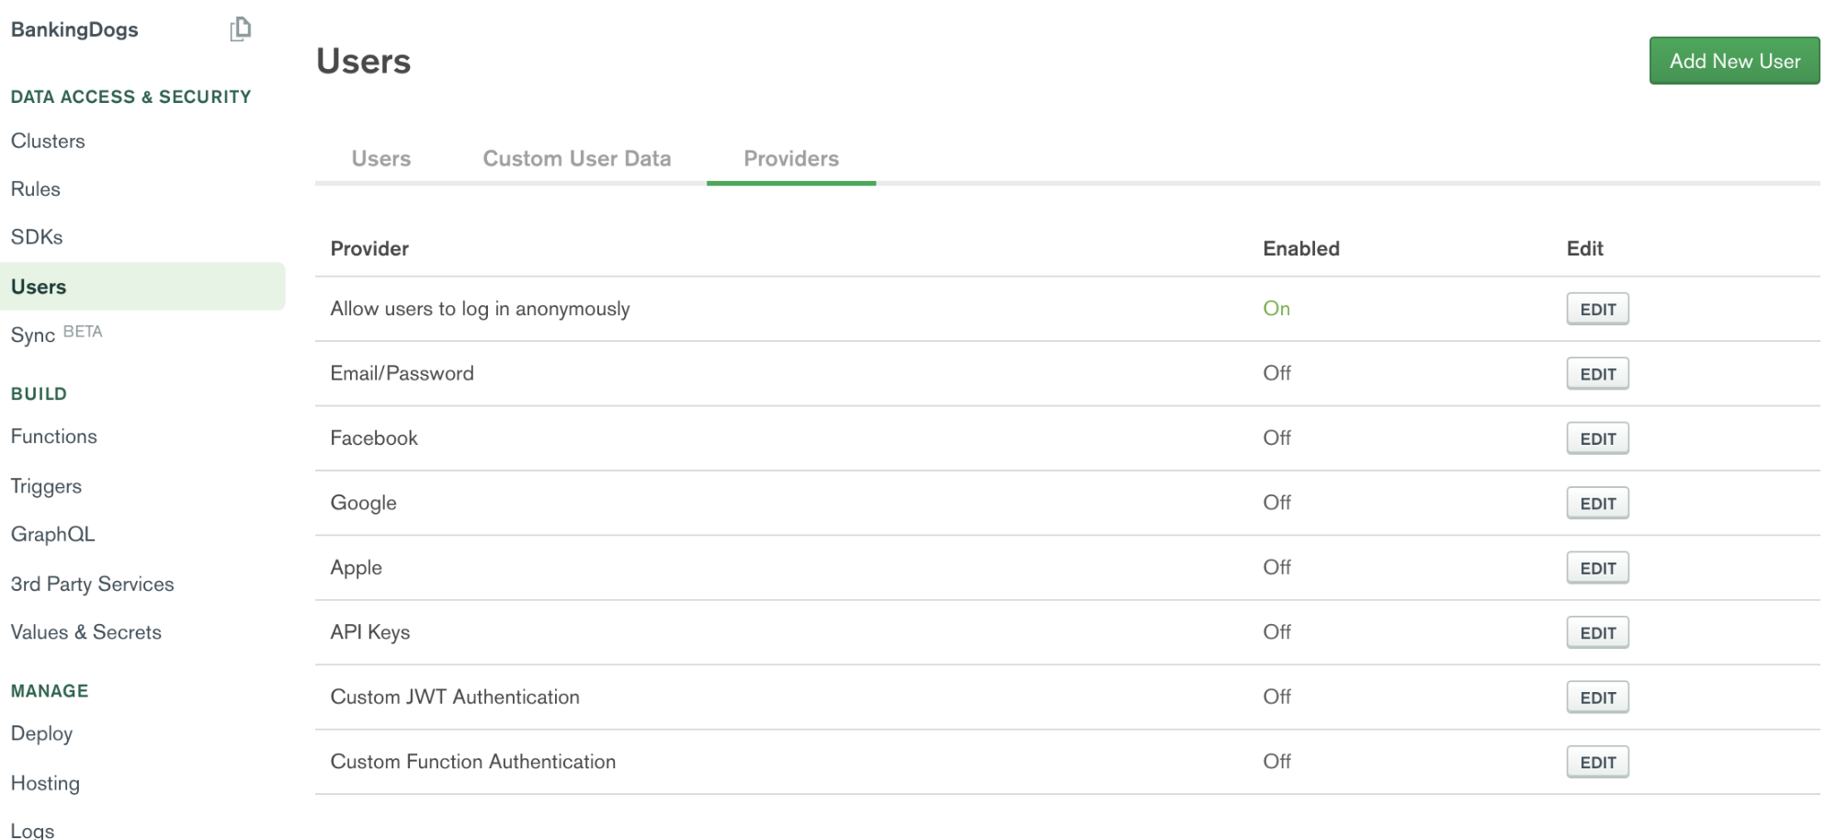Edit the Custom JWT Authentication provider
Screen dimensions: 1837x840
pos(1597,698)
